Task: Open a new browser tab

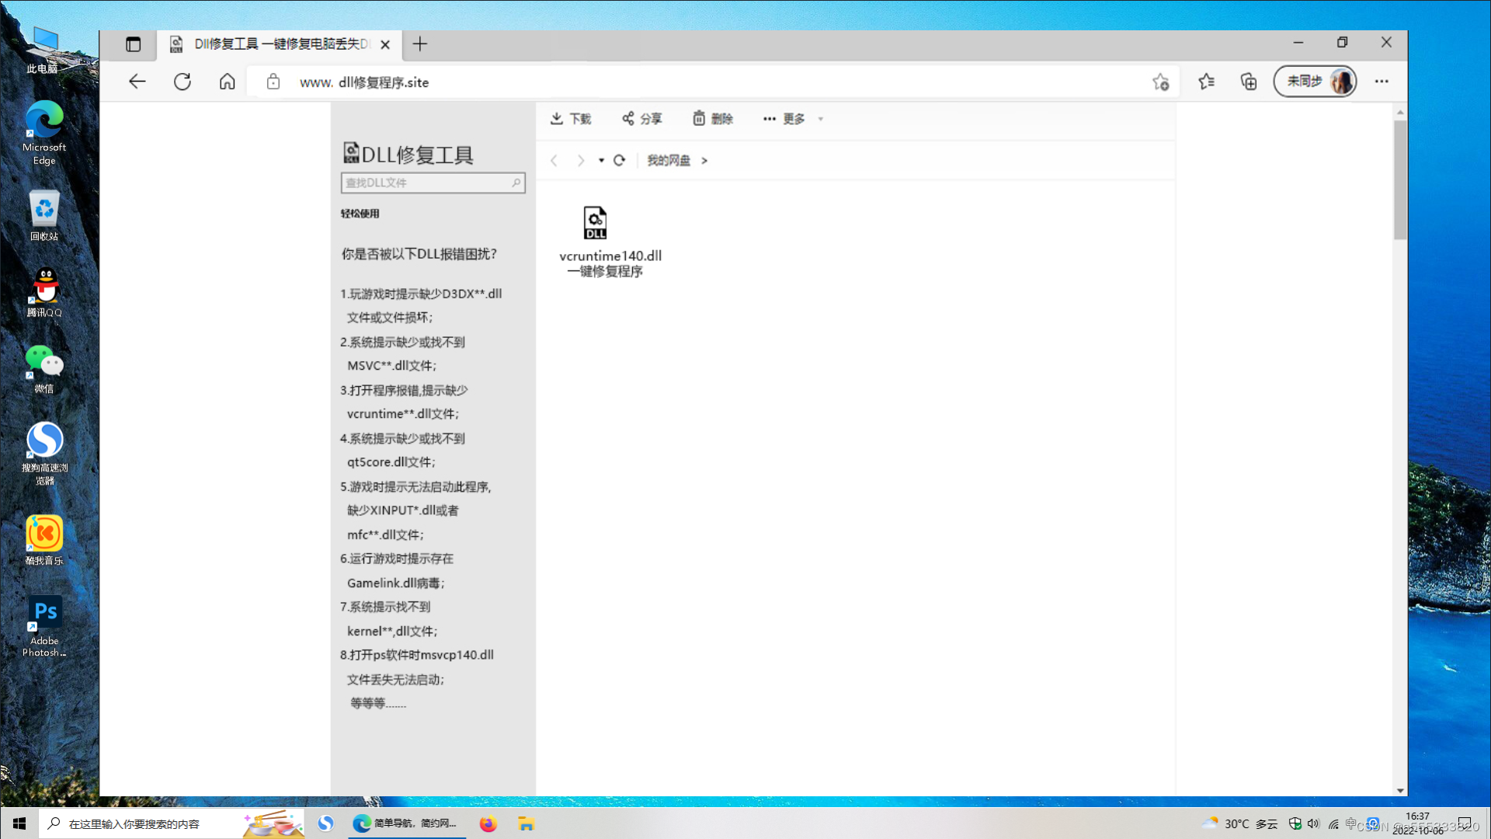Action: pos(420,44)
